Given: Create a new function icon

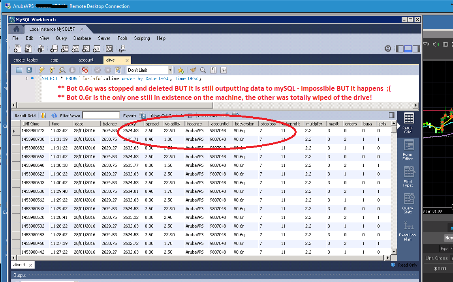Looking at the screenshot, I should coord(96,49).
